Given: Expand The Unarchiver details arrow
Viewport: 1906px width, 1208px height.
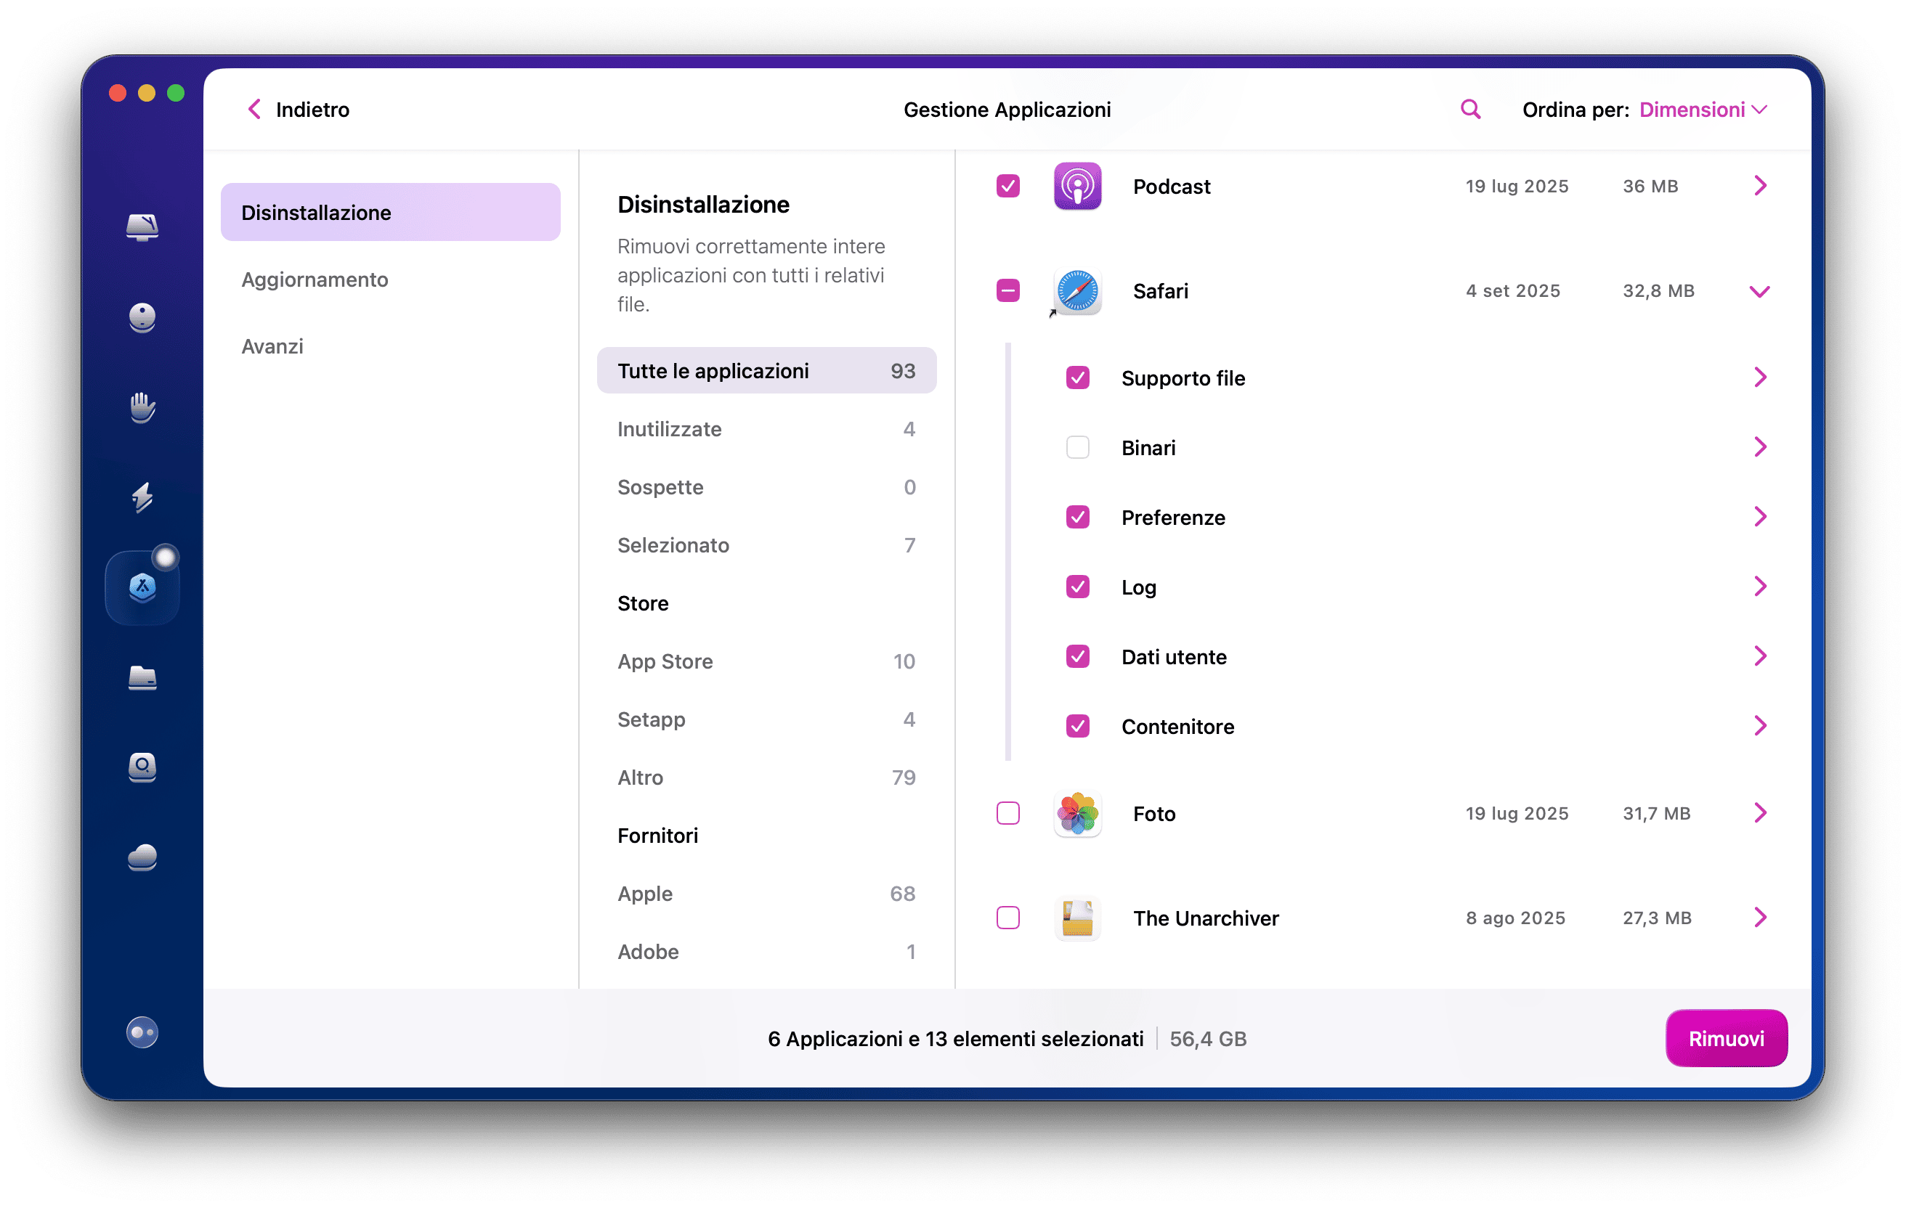Looking at the screenshot, I should pos(1760,918).
